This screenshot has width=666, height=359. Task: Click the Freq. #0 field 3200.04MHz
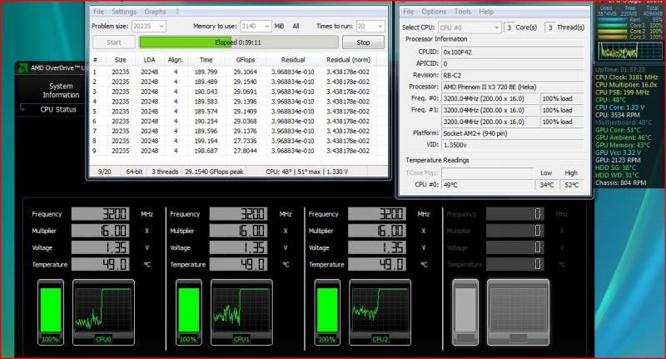490,98
